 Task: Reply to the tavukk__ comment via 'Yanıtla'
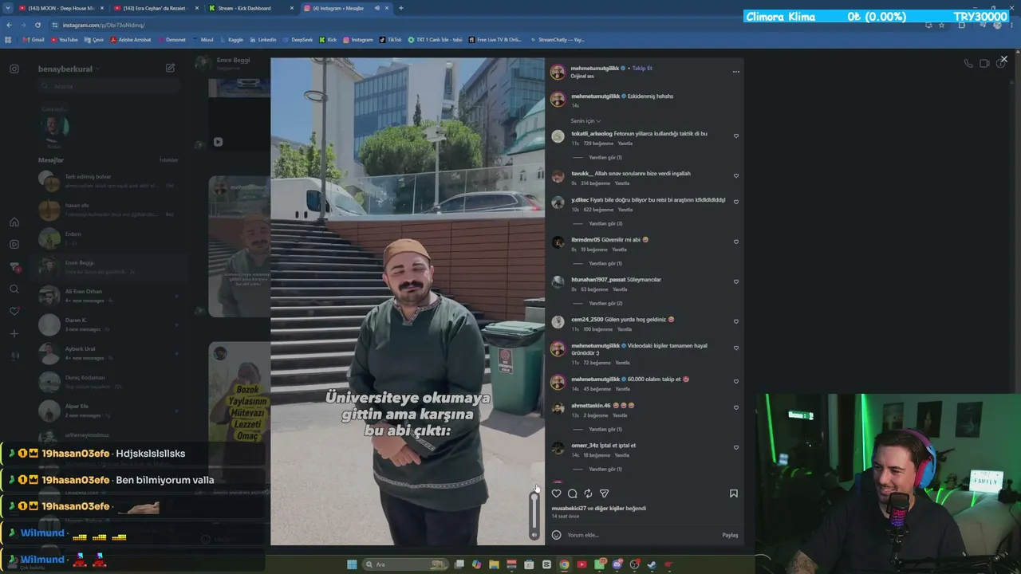click(x=621, y=183)
